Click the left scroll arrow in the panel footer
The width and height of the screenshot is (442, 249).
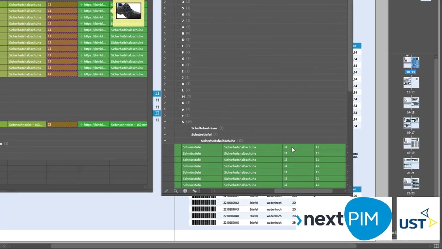point(214,191)
